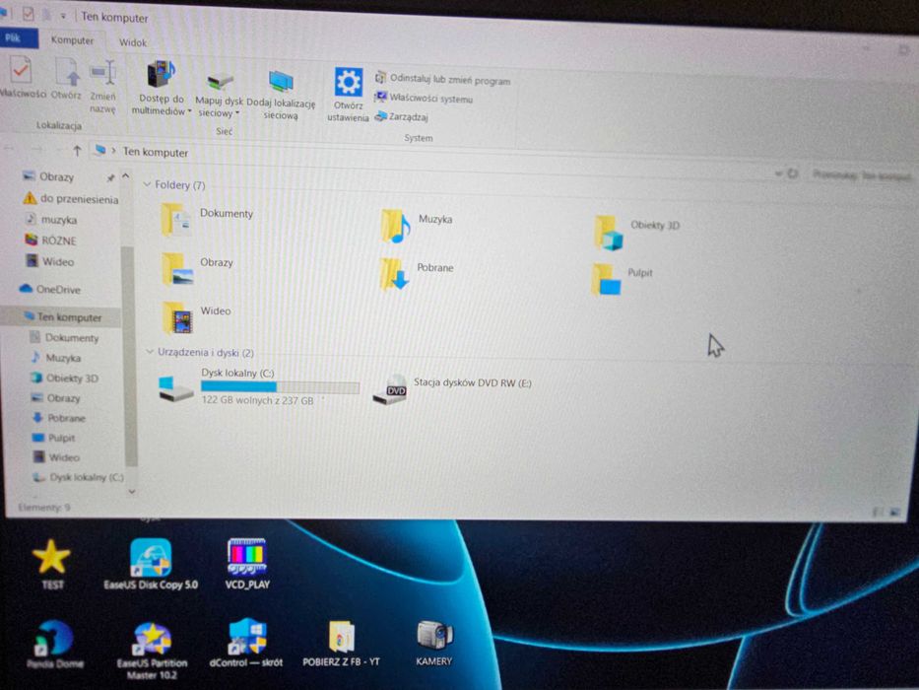The width and height of the screenshot is (919, 690).
Task: Open Panda Dome desktop shortcut
Action: click(x=55, y=645)
